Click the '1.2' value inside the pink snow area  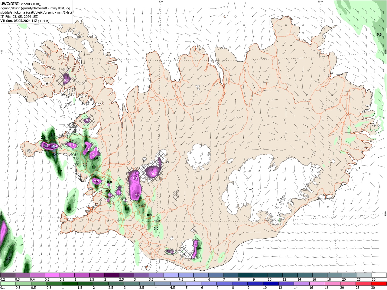[135, 179]
